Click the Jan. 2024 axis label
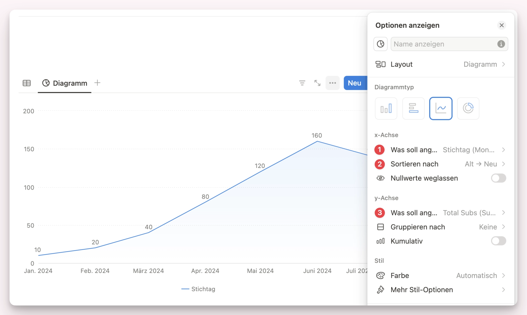This screenshot has height=315, width=527. (38, 271)
